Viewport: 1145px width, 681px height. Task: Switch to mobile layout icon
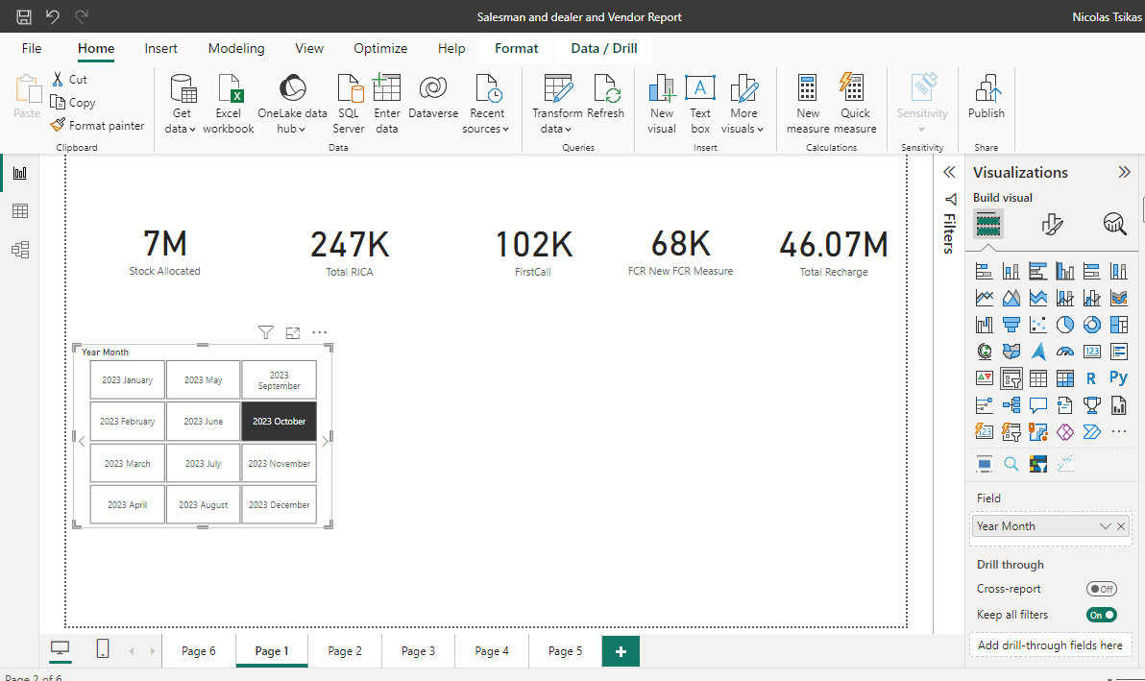103,648
